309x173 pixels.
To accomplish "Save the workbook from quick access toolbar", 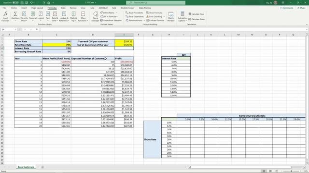I will coord(22,3).
